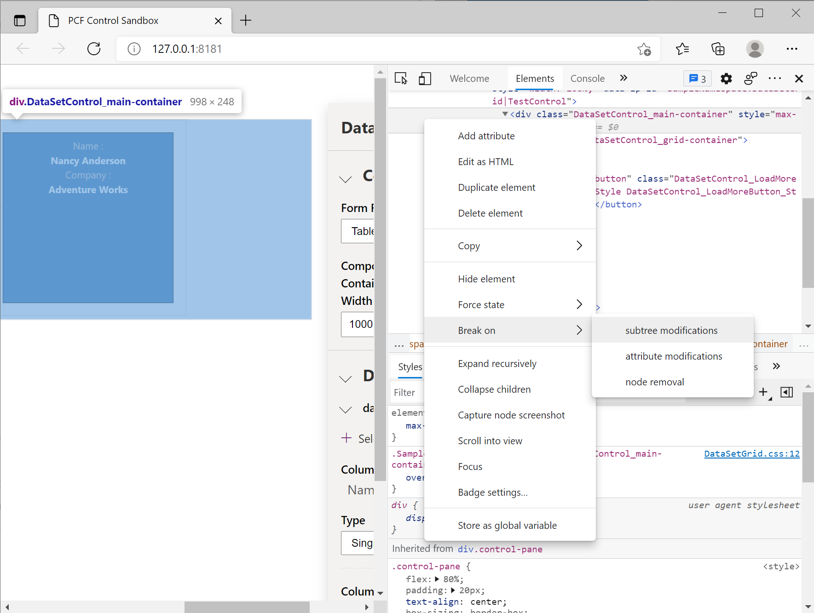Switch to the Console tab
The height and width of the screenshot is (613, 814).
coord(588,78)
